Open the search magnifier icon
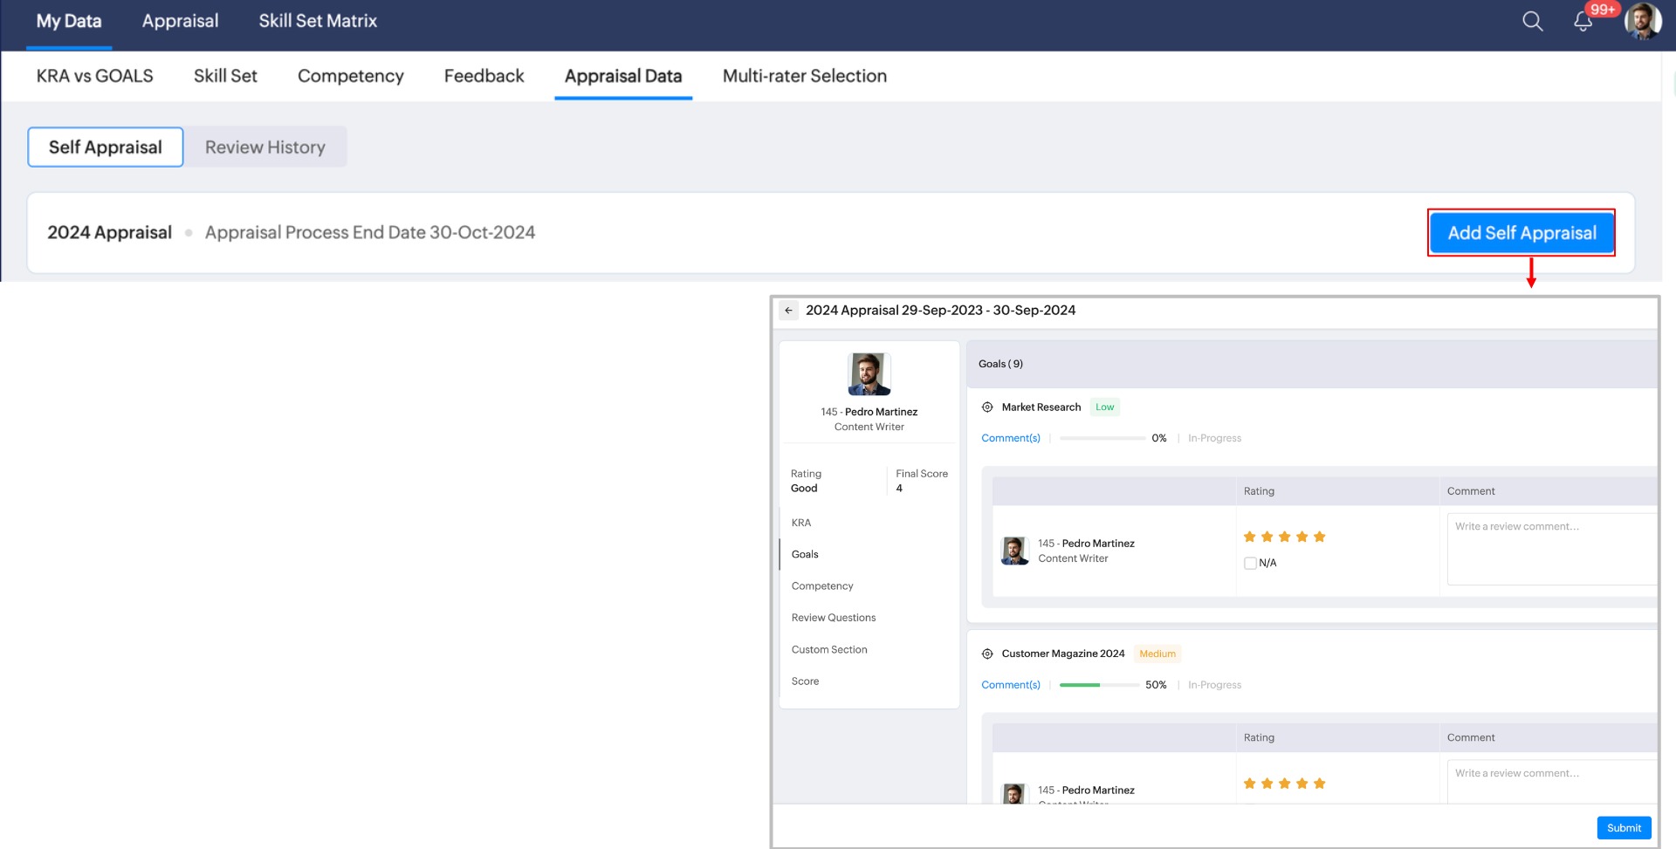1676x849 pixels. click(x=1532, y=22)
